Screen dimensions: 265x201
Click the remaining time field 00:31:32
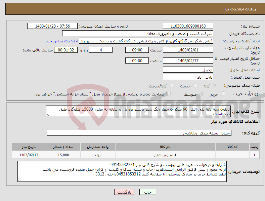[x=66, y=50]
